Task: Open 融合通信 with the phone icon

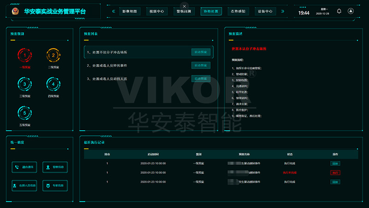Action: 24,167
